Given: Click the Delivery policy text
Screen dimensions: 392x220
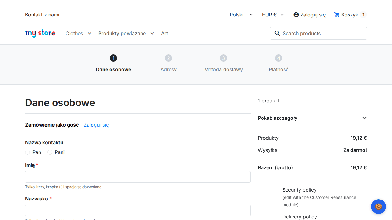Looking at the screenshot, I should [x=300, y=217].
